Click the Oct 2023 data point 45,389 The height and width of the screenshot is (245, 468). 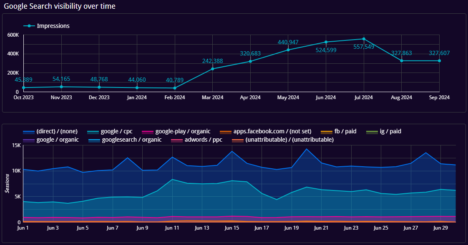coord(24,87)
